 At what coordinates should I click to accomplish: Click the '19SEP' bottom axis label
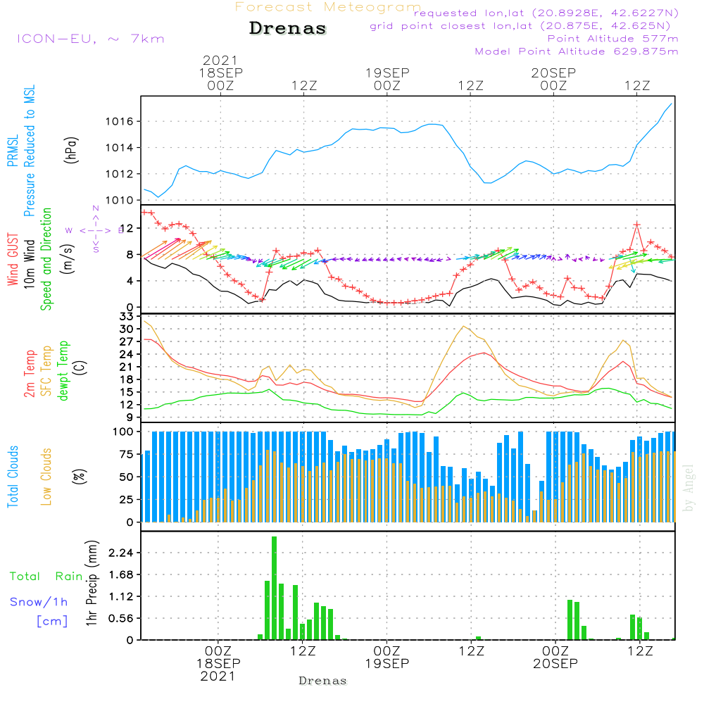click(387, 663)
